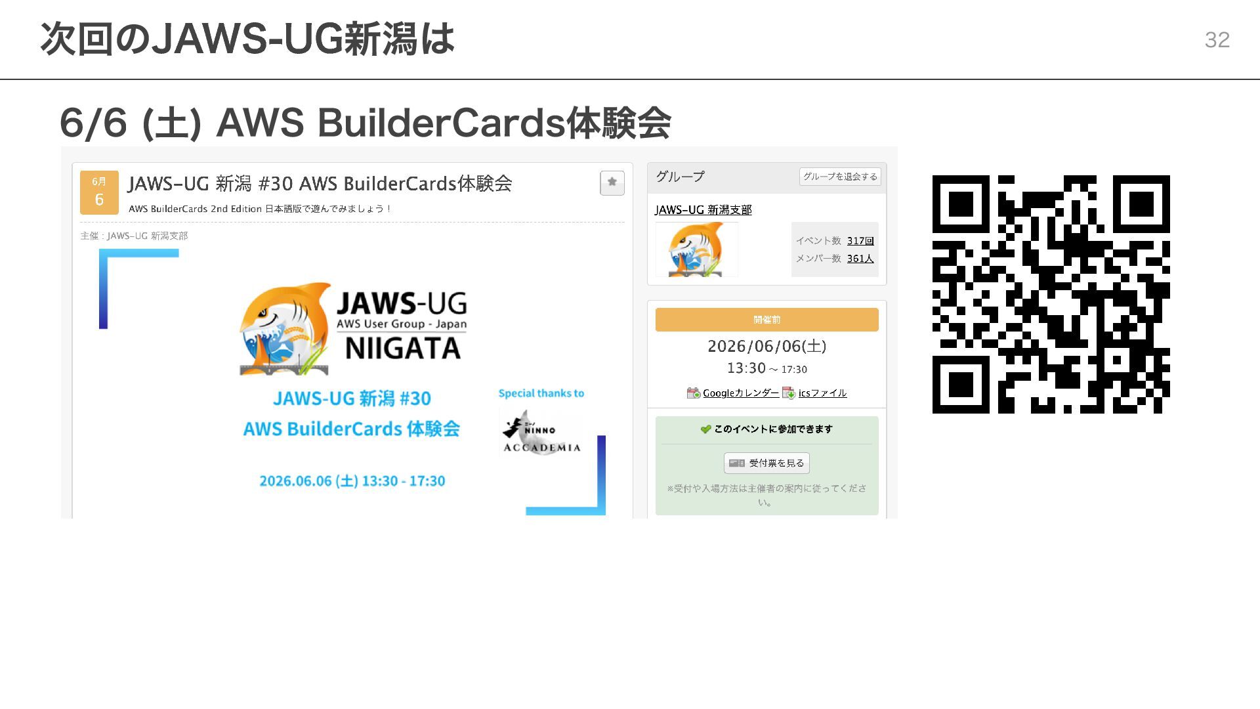Click the green checkmark participation icon

coord(705,429)
